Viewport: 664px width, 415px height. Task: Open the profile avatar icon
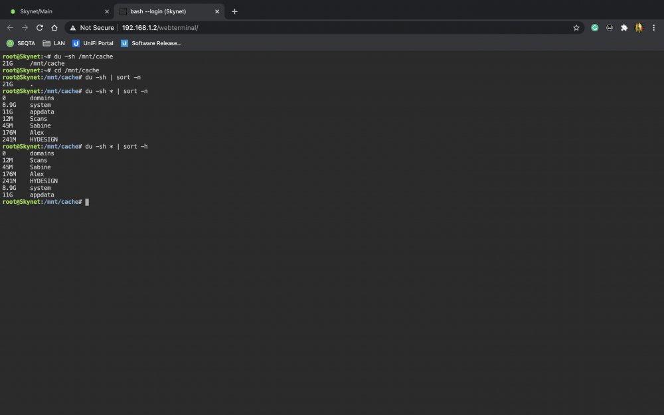pyautogui.click(x=639, y=27)
